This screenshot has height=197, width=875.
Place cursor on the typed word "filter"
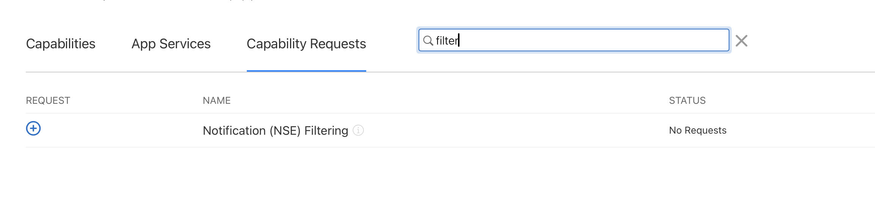[x=447, y=40]
